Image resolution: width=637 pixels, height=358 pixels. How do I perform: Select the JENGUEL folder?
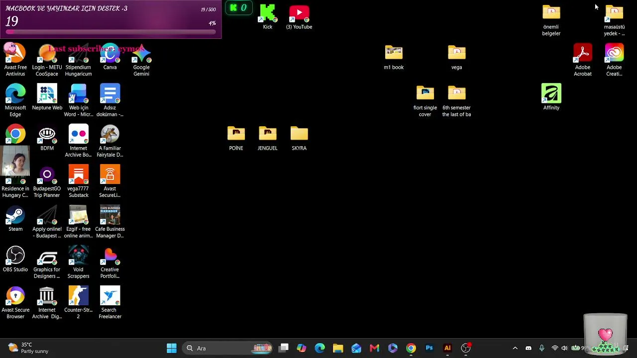point(268,138)
